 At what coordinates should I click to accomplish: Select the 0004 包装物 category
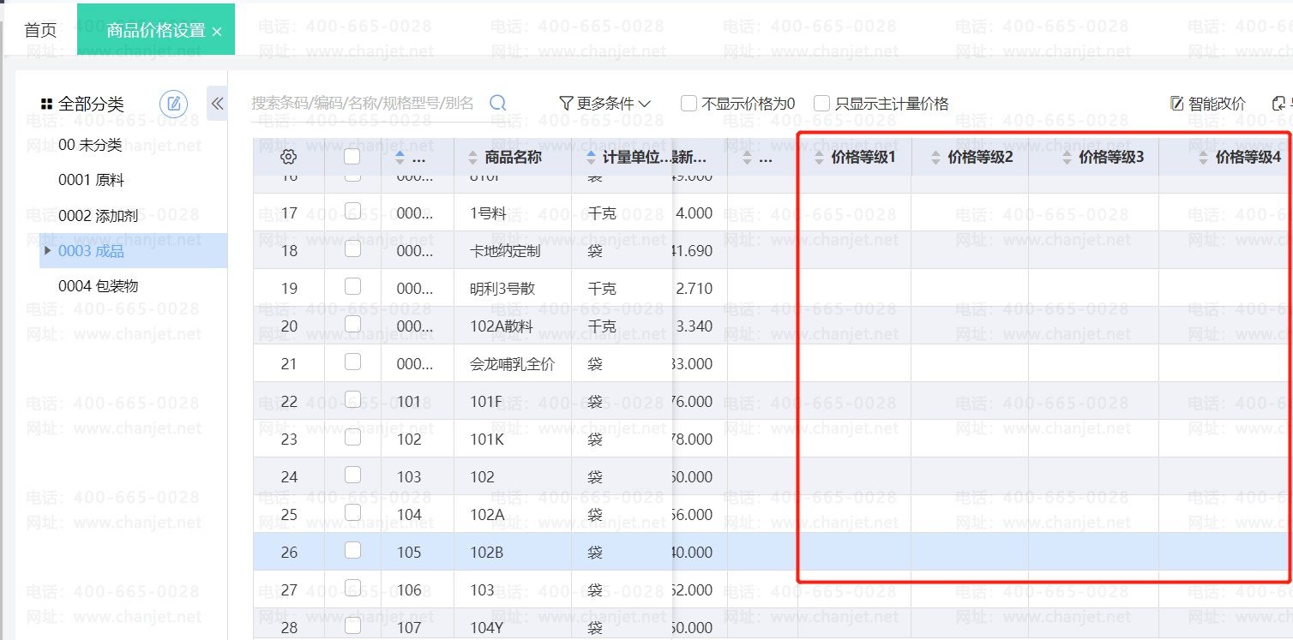[x=98, y=285]
